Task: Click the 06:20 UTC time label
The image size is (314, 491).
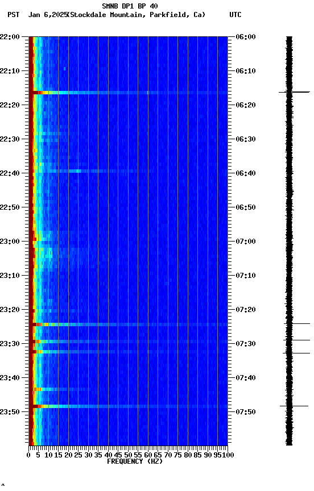Action: click(245, 105)
